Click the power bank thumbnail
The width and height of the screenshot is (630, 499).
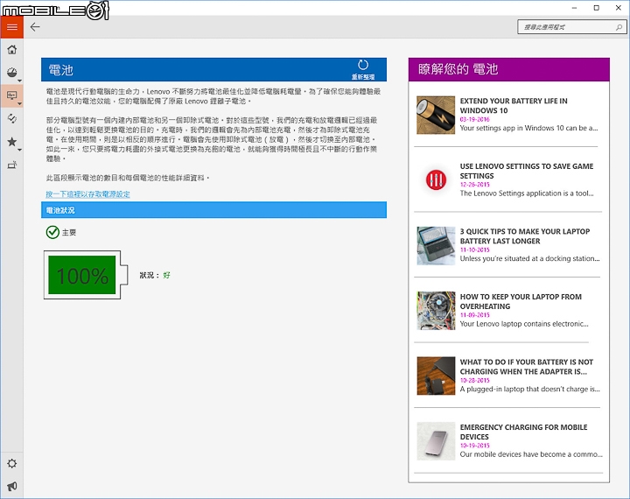(436, 441)
